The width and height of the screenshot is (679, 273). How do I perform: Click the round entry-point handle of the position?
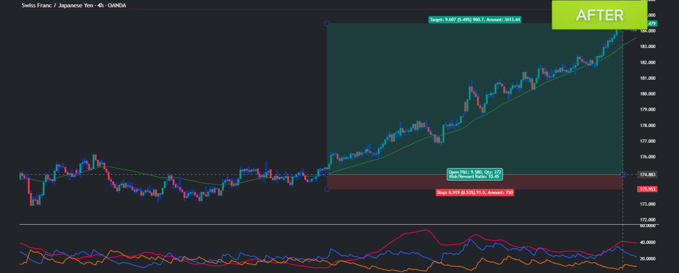[327, 175]
